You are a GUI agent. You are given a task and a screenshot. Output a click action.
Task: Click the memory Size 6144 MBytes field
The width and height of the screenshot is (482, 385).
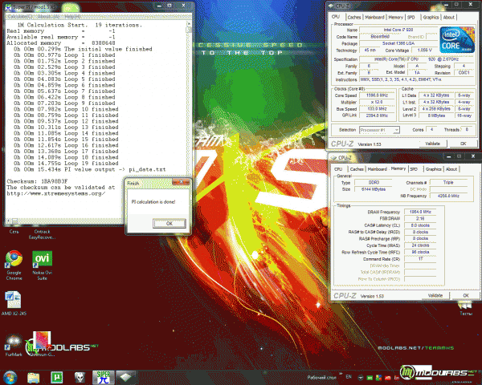point(374,189)
